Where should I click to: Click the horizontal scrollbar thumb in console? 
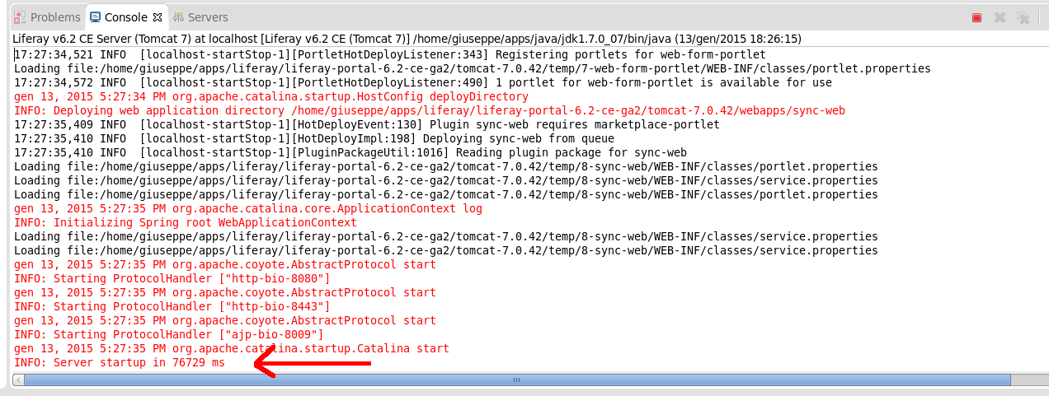point(517,380)
